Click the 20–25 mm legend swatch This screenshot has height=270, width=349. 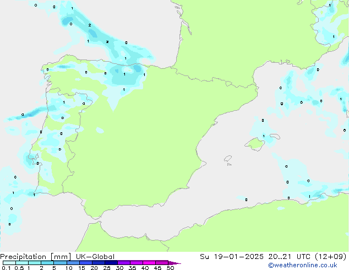click(x=98, y=263)
